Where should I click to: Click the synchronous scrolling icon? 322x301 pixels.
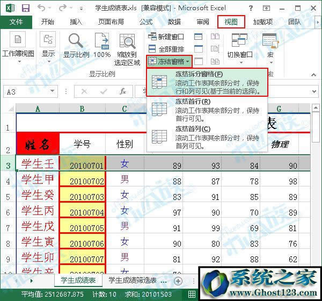(215, 49)
